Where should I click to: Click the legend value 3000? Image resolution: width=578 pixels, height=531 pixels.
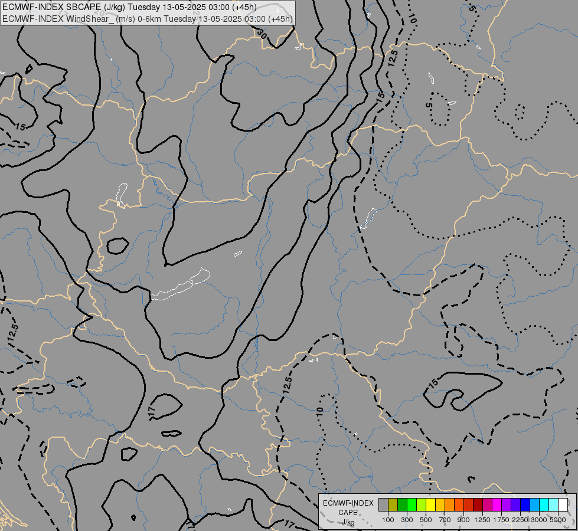tap(539, 520)
